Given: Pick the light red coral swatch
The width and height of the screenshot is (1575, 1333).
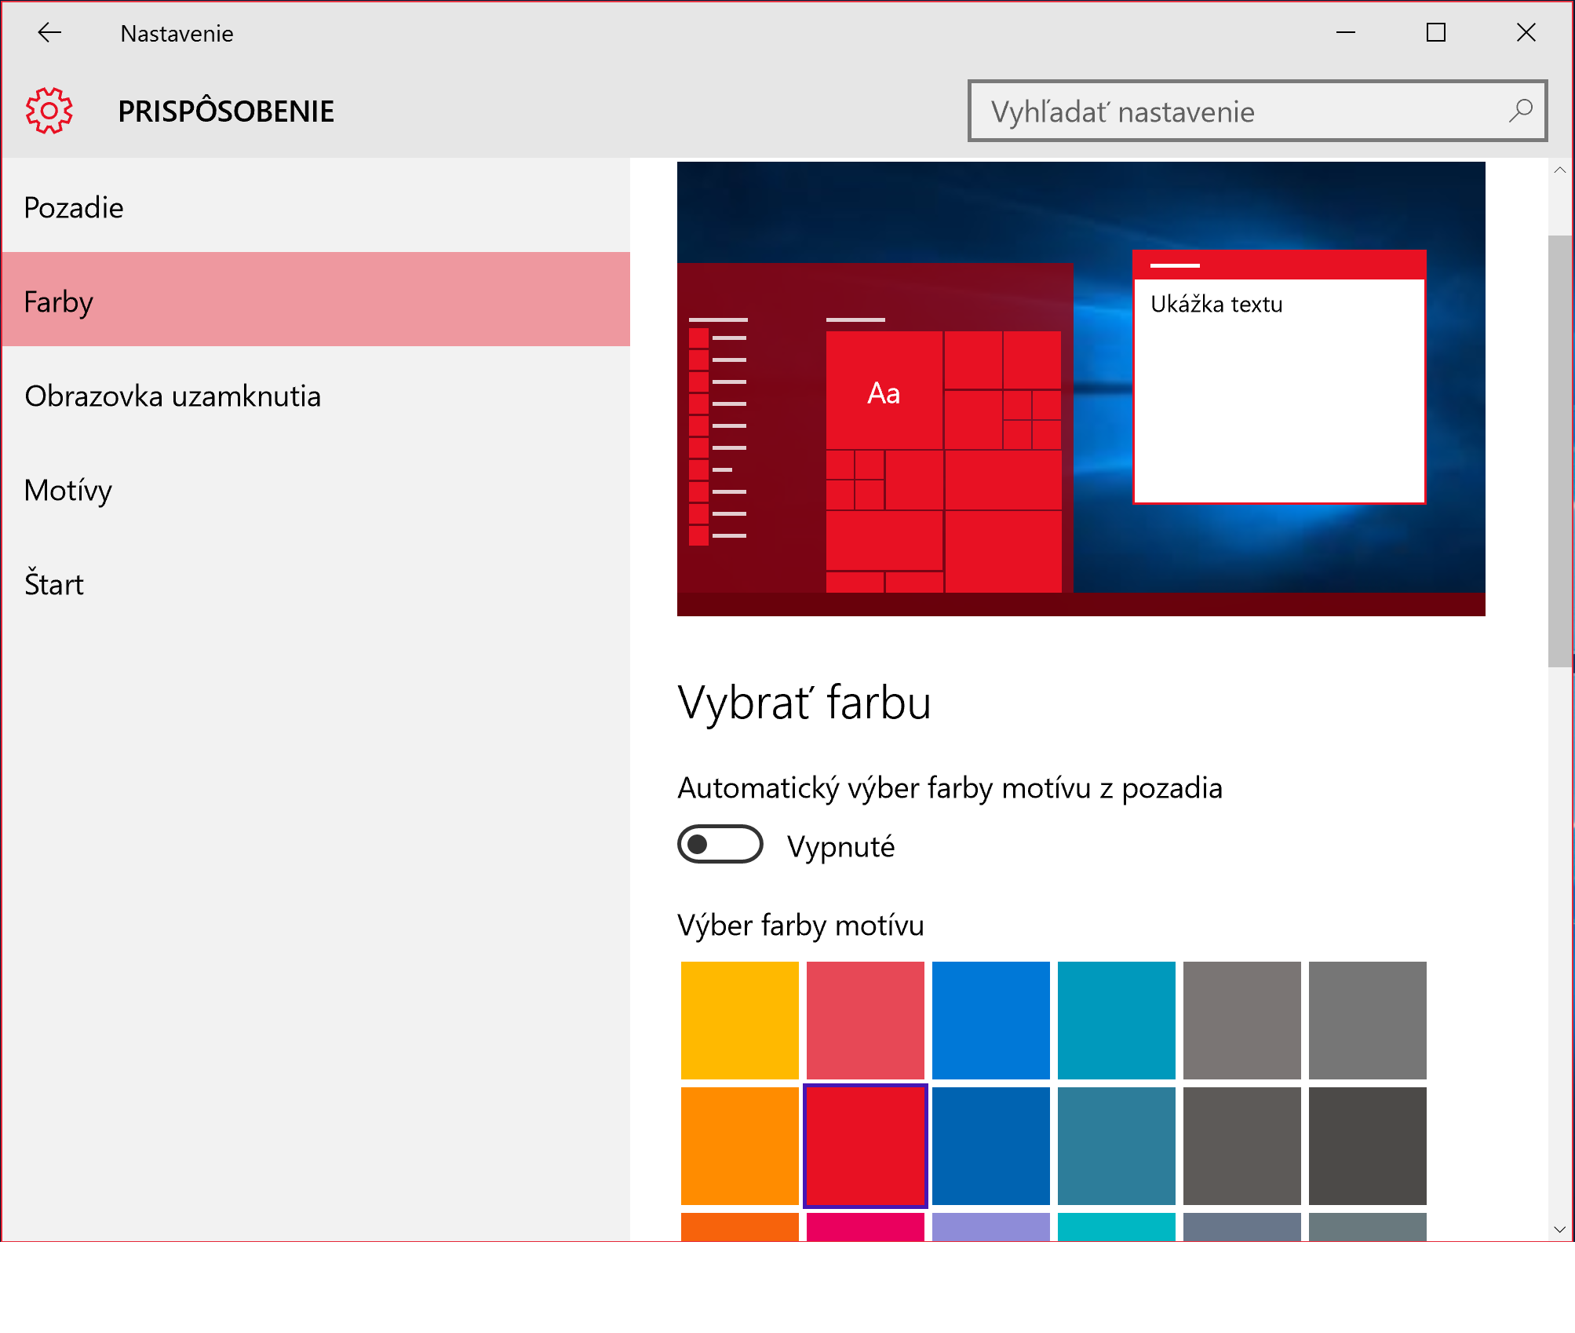Looking at the screenshot, I should [x=866, y=1021].
